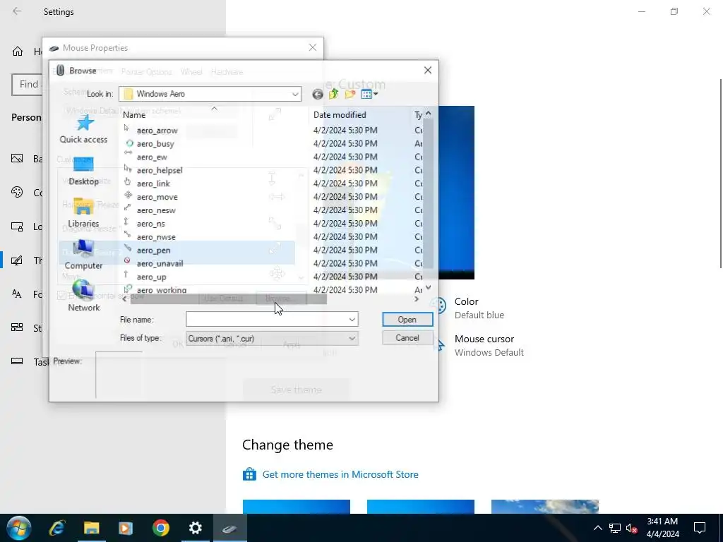Launch Internet Explorer from taskbar
Image resolution: width=723 pixels, height=542 pixels.
tap(56, 528)
